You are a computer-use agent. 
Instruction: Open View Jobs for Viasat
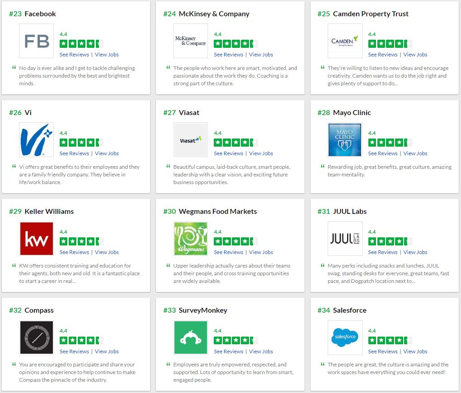tap(261, 153)
